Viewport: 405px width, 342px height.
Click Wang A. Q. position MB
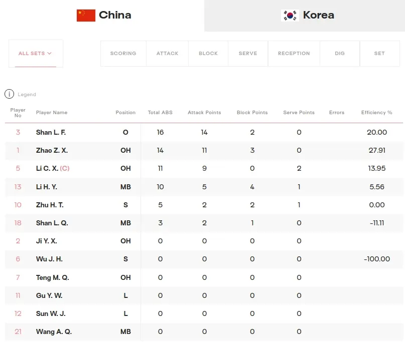125,331
